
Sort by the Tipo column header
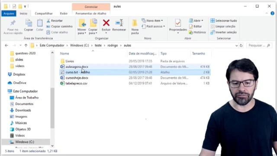[164, 53]
